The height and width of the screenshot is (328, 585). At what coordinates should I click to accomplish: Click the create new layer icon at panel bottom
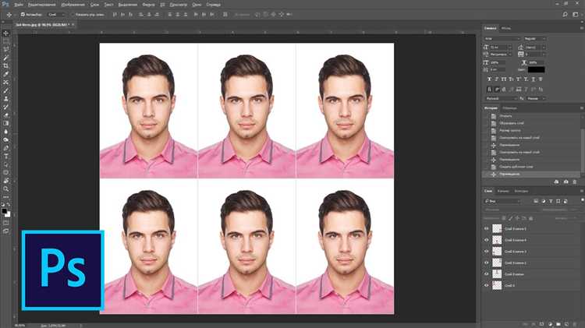566,324
